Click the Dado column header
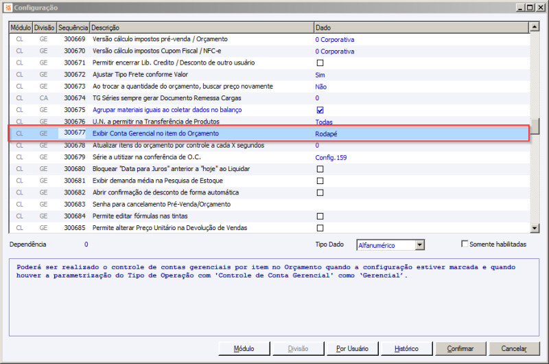This screenshot has width=549, height=364. pos(421,27)
